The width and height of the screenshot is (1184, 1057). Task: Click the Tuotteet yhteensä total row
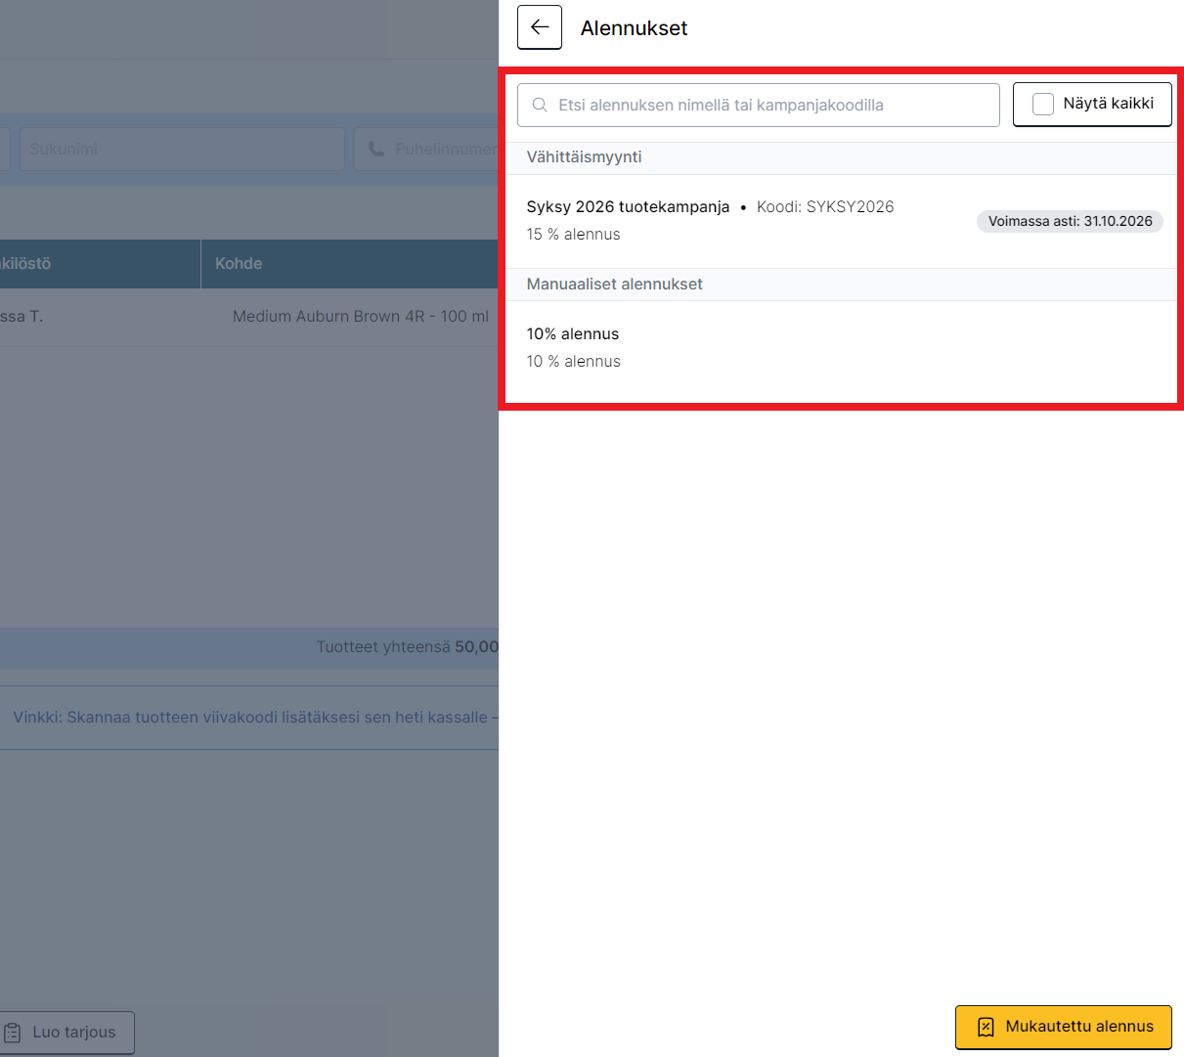click(249, 646)
